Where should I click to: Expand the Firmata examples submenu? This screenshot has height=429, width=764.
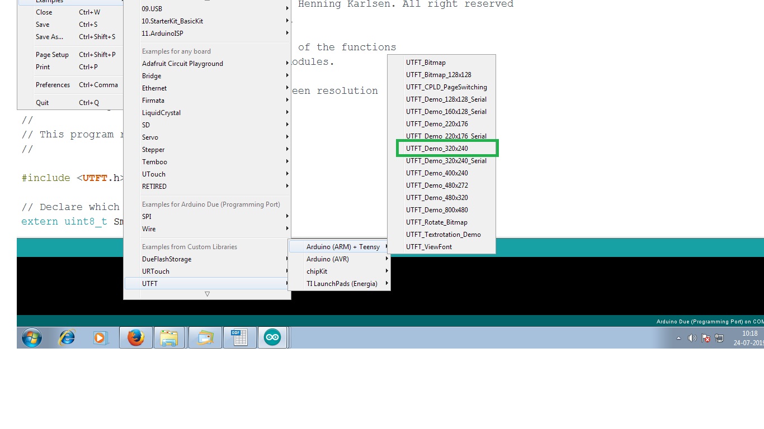click(x=207, y=100)
